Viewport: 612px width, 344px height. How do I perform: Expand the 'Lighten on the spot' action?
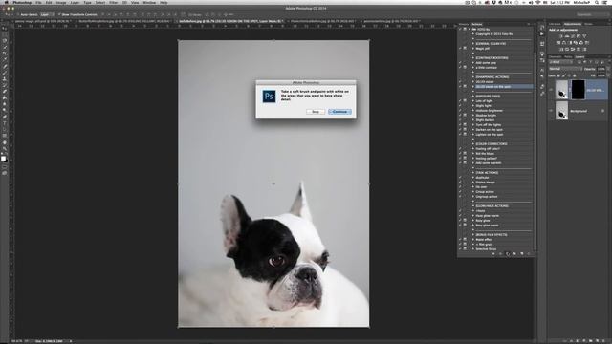coord(473,134)
